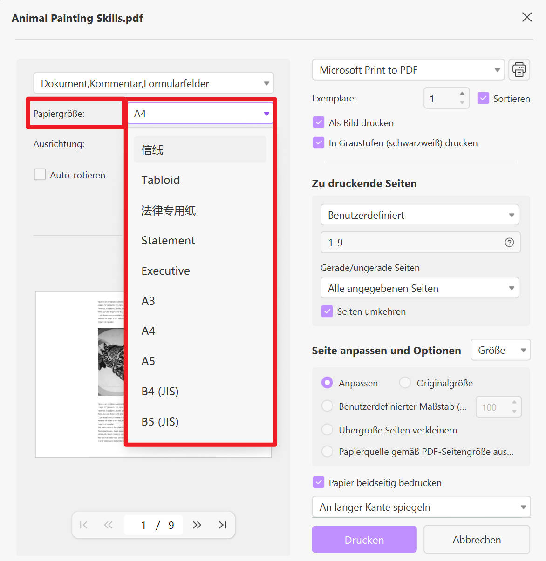
Task: Open printer properties via the printer icon
Action: point(519,70)
